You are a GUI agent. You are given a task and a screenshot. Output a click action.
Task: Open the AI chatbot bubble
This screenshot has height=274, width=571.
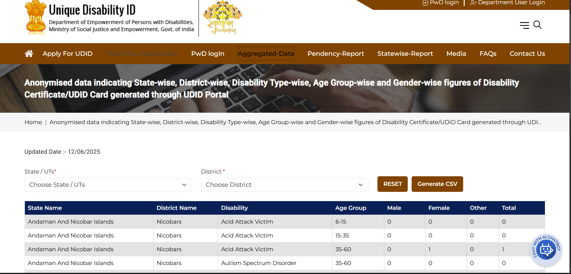click(x=546, y=250)
